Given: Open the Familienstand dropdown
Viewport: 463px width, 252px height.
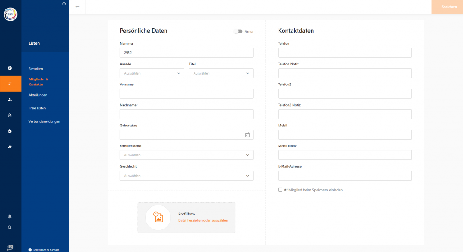Looking at the screenshot, I should 186,155.
